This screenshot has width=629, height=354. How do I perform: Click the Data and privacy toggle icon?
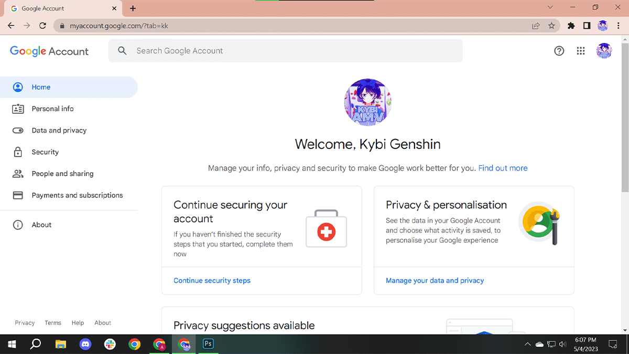point(18,131)
